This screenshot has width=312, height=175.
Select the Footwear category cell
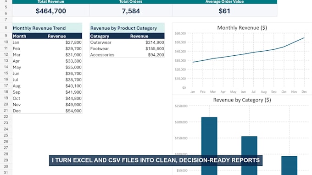click(100, 48)
